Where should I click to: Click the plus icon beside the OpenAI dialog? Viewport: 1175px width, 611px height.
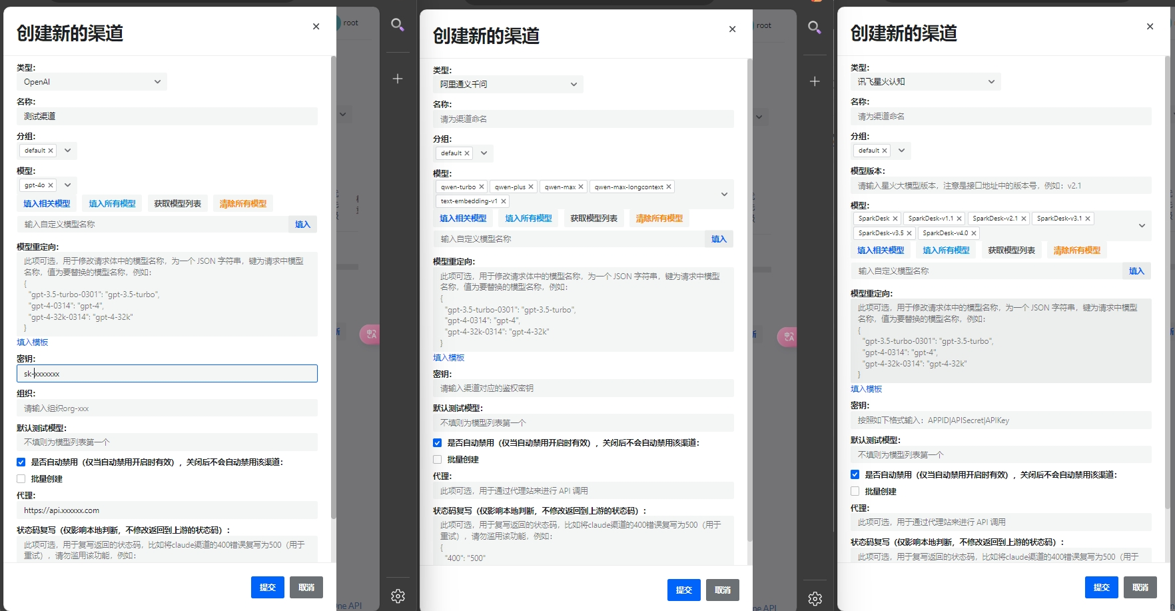(x=398, y=79)
